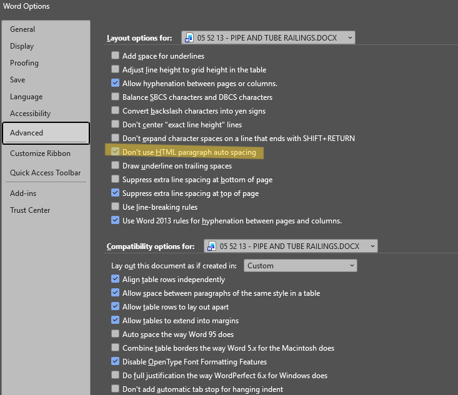The width and height of the screenshot is (458, 395).
Task: Open the Compatibility options for document dropdown
Action: point(291,246)
